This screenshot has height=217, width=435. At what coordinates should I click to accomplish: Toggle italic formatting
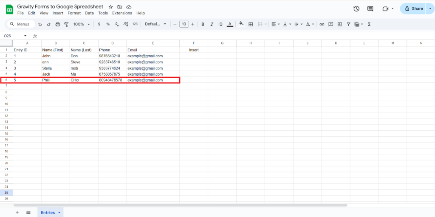point(212,25)
